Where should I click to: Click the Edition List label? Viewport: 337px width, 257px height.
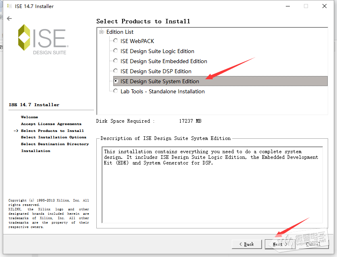(120, 32)
